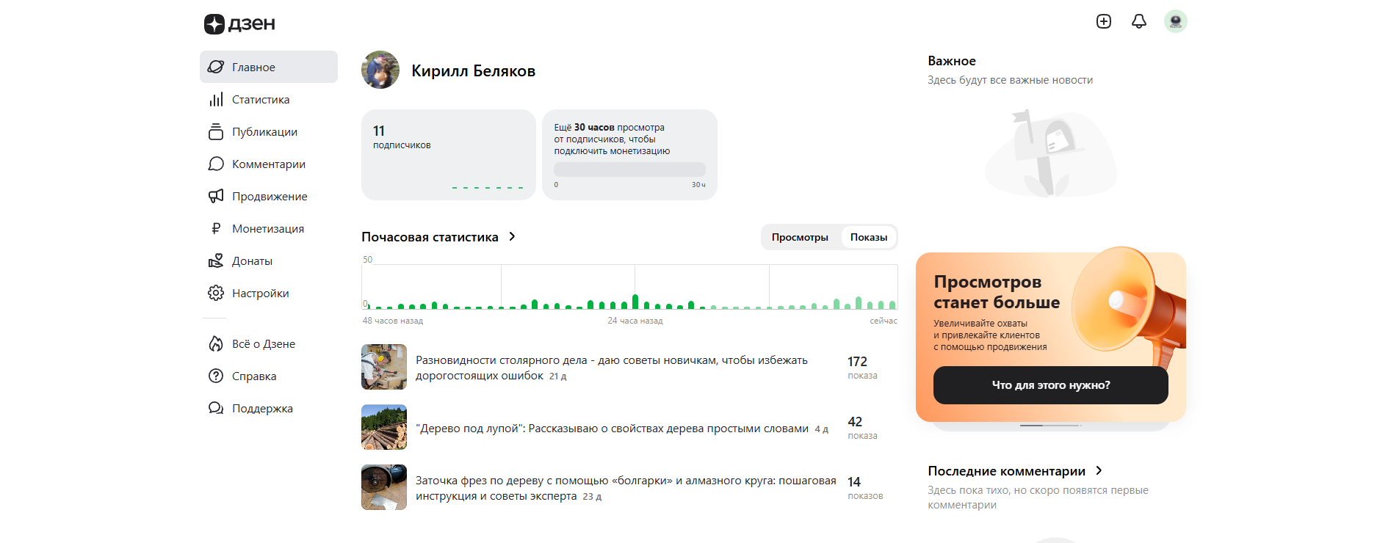Click the 14 показов count
This screenshot has width=1391, height=543.
coord(865,488)
